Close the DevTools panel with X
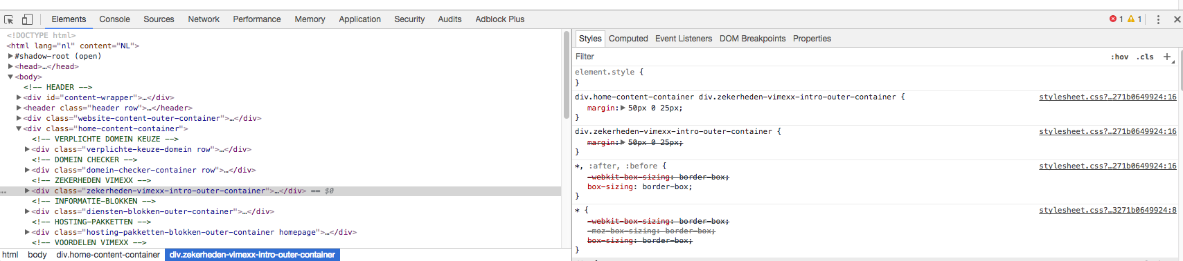This screenshot has width=1183, height=261. (x=1177, y=19)
